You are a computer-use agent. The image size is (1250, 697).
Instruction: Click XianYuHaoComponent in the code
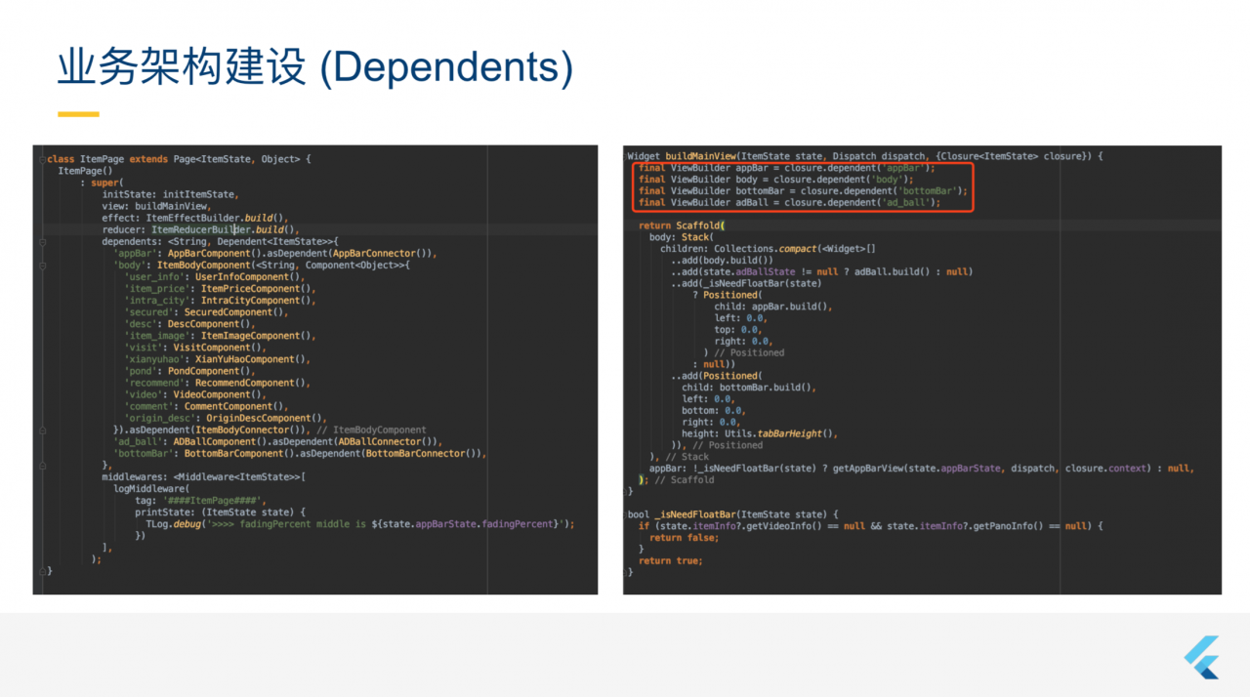click(x=249, y=359)
